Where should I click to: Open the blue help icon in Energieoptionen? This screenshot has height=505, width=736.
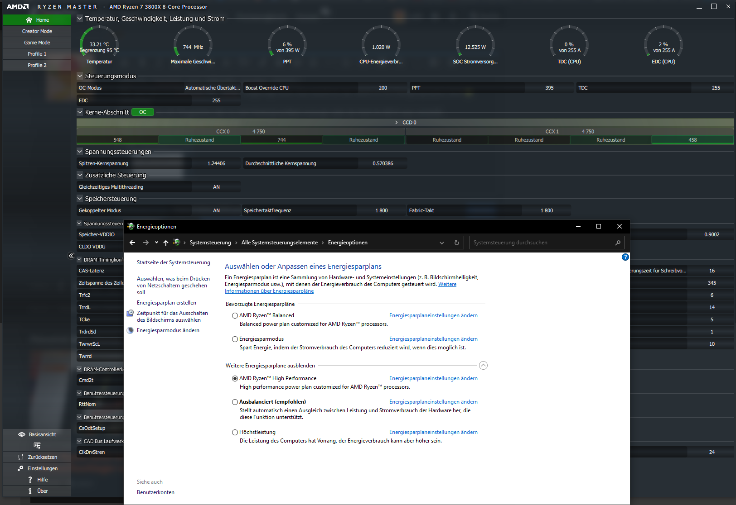625,257
